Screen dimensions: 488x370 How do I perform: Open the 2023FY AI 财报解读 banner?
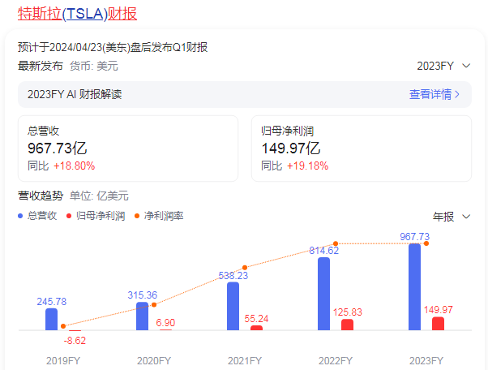pyautogui.click(x=245, y=94)
